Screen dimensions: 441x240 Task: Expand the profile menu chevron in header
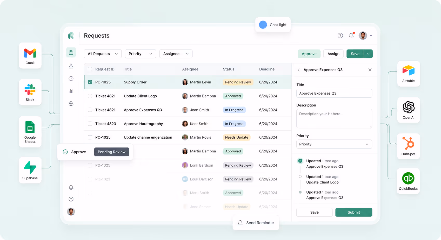pyautogui.click(x=371, y=36)
